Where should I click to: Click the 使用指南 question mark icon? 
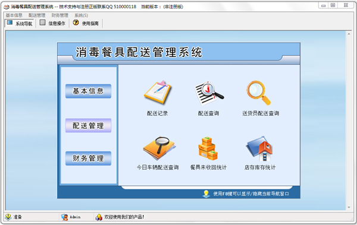(x=76, y=23)
